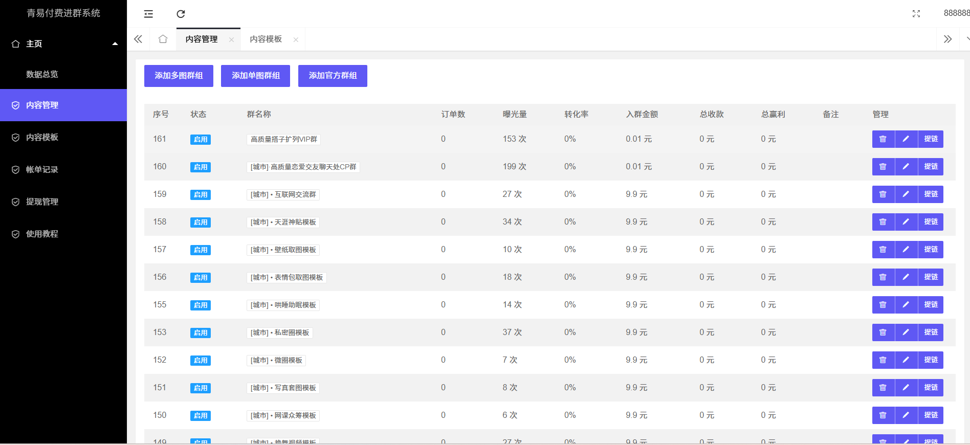Screen dimensions: 970x445
Task: Toggle the 启用 status for row 152
Action: pyautogui.click(x=201, y=361)
